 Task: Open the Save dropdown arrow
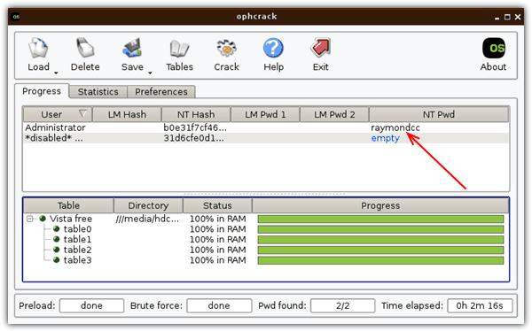coord(150,73)
